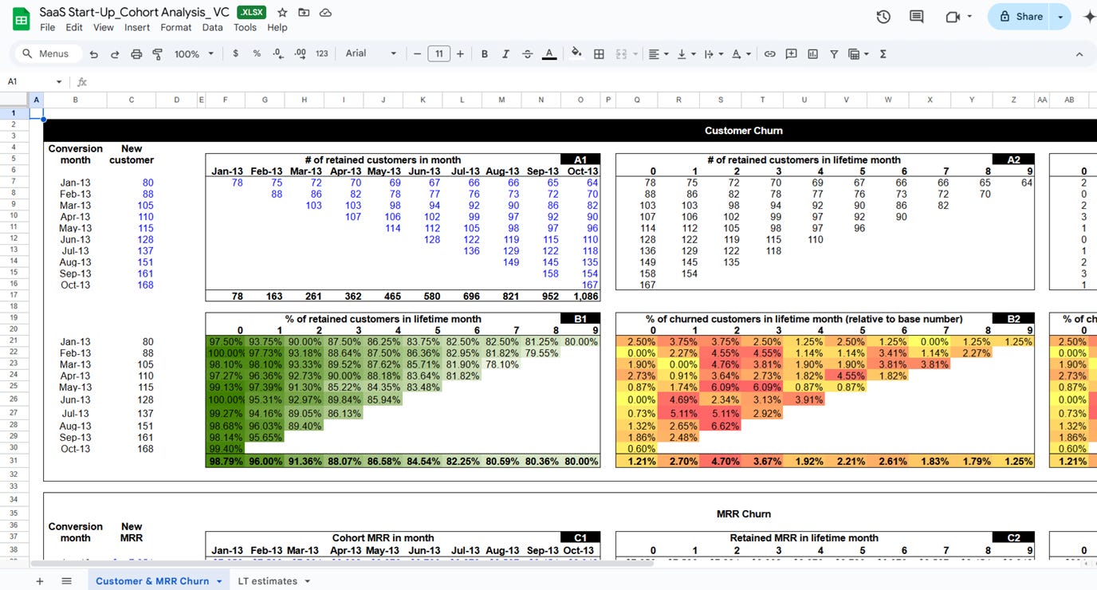
Task: Toggle bold formatting
Action: click(484, 53)
